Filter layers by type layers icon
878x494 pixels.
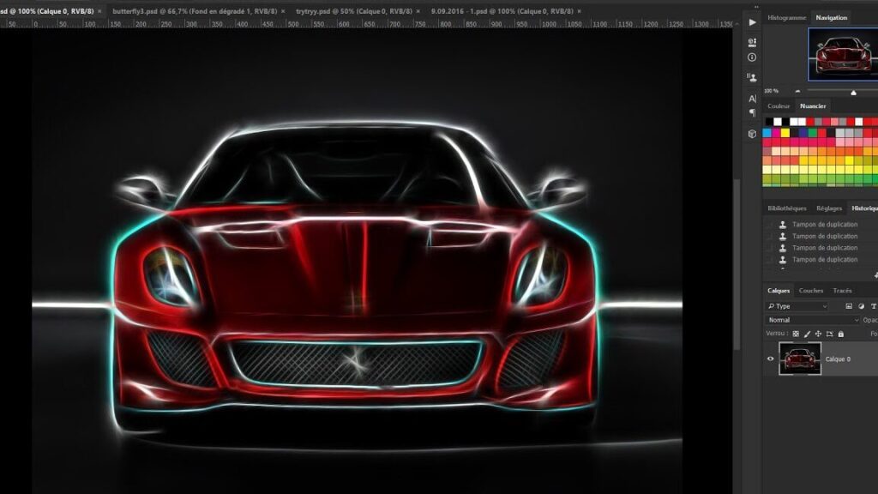[x=873, y=306]
